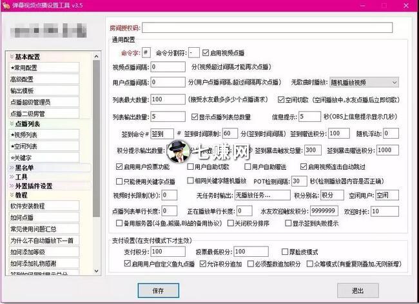
Task: Check the 用户自助切歌 option
Action: [x=190, y=167]
